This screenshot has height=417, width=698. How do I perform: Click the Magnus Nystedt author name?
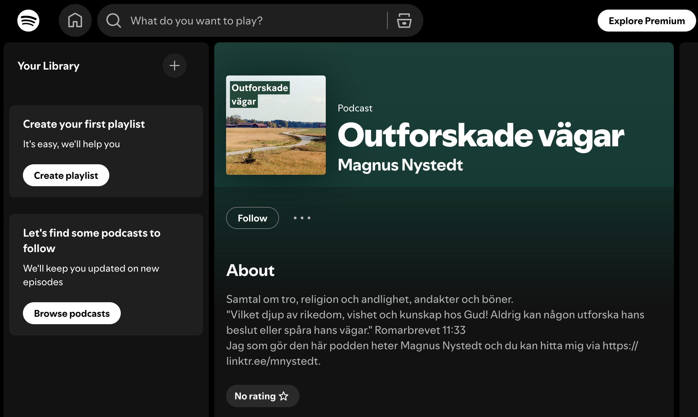coord(400,165)
